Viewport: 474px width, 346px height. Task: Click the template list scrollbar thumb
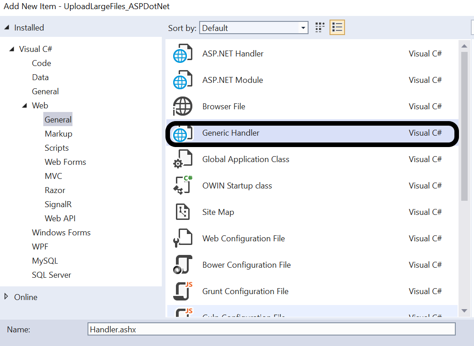point(464,126)
